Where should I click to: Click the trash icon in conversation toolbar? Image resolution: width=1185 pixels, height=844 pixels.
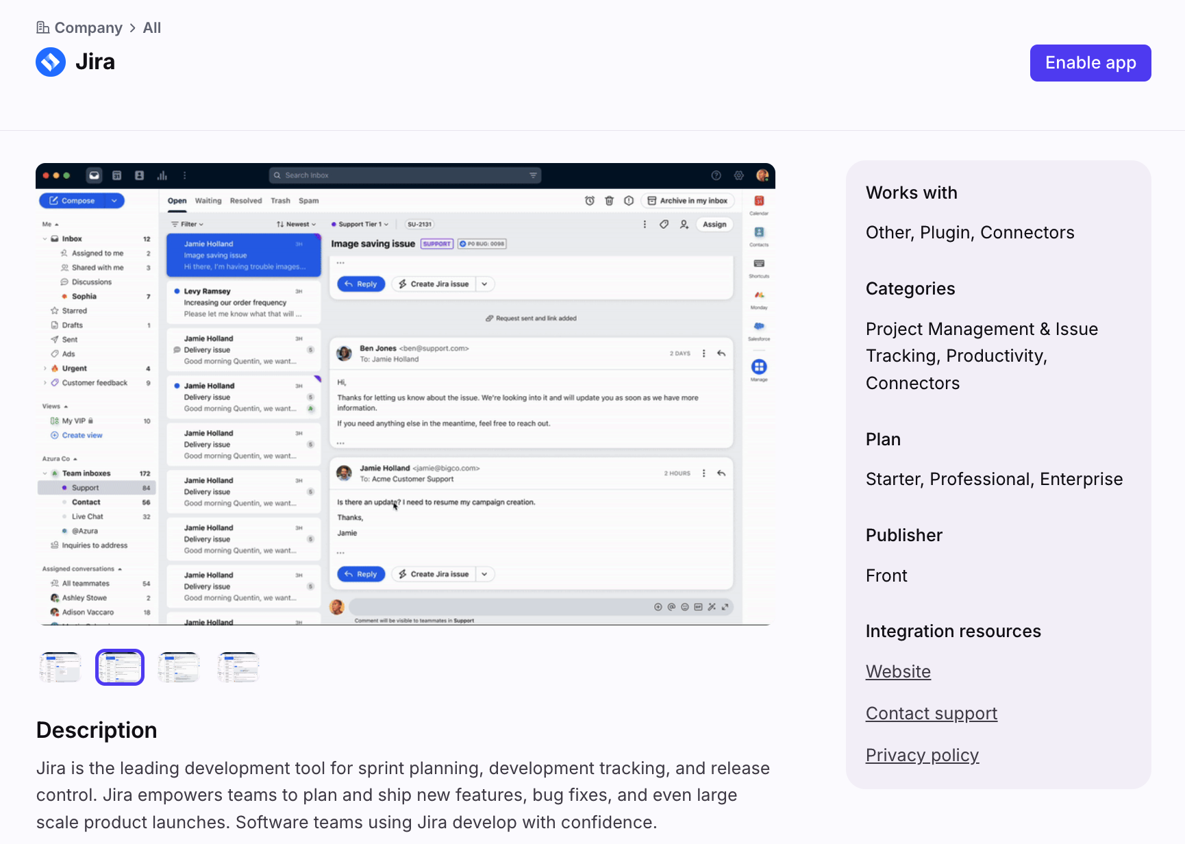(609, 201)
